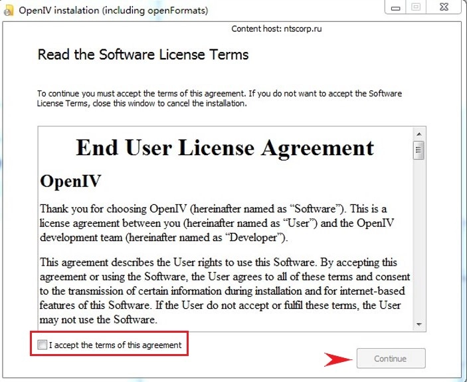This screenshot has height=382, width=467.
Task: Click the 'End User License Agreement' heading
Action: tap(225, 147)
